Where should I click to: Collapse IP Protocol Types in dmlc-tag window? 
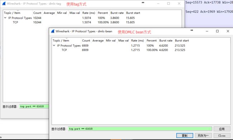point(5,18)
